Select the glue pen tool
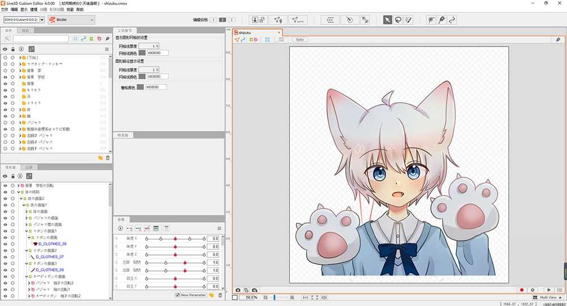Viewport: 567px width, 306px height. pyautogui.click(x=442, y=20)
